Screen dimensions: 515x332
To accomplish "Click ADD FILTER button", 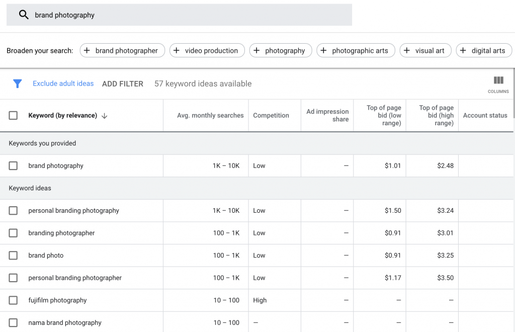I will coord(123,84).
